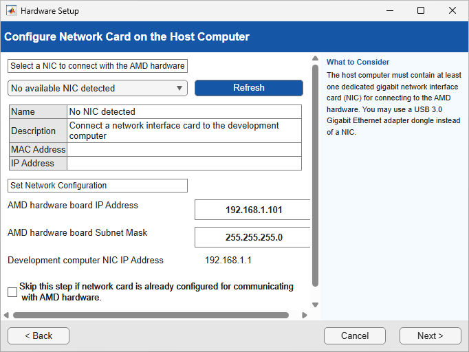The height and width of the screenshot is (352, 469).
Task: Click the empty MAC Address value cell
Action: [184, 149]
